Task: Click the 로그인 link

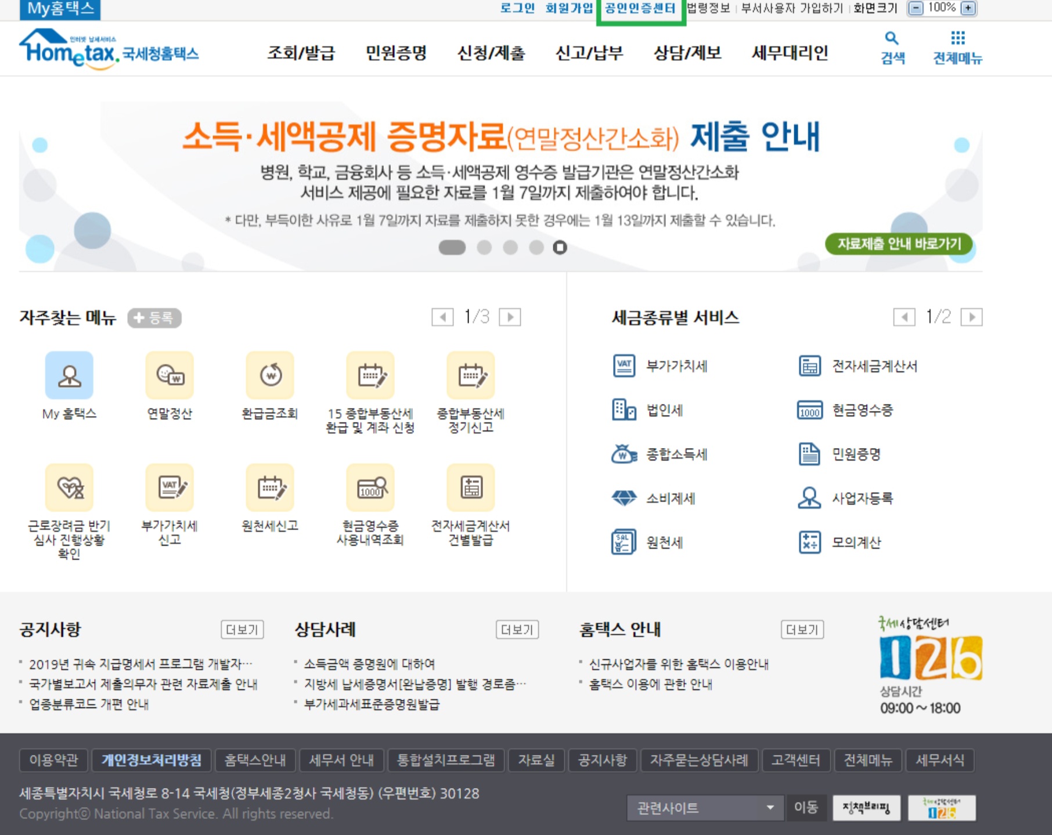Action: click(x=517, y=8)
